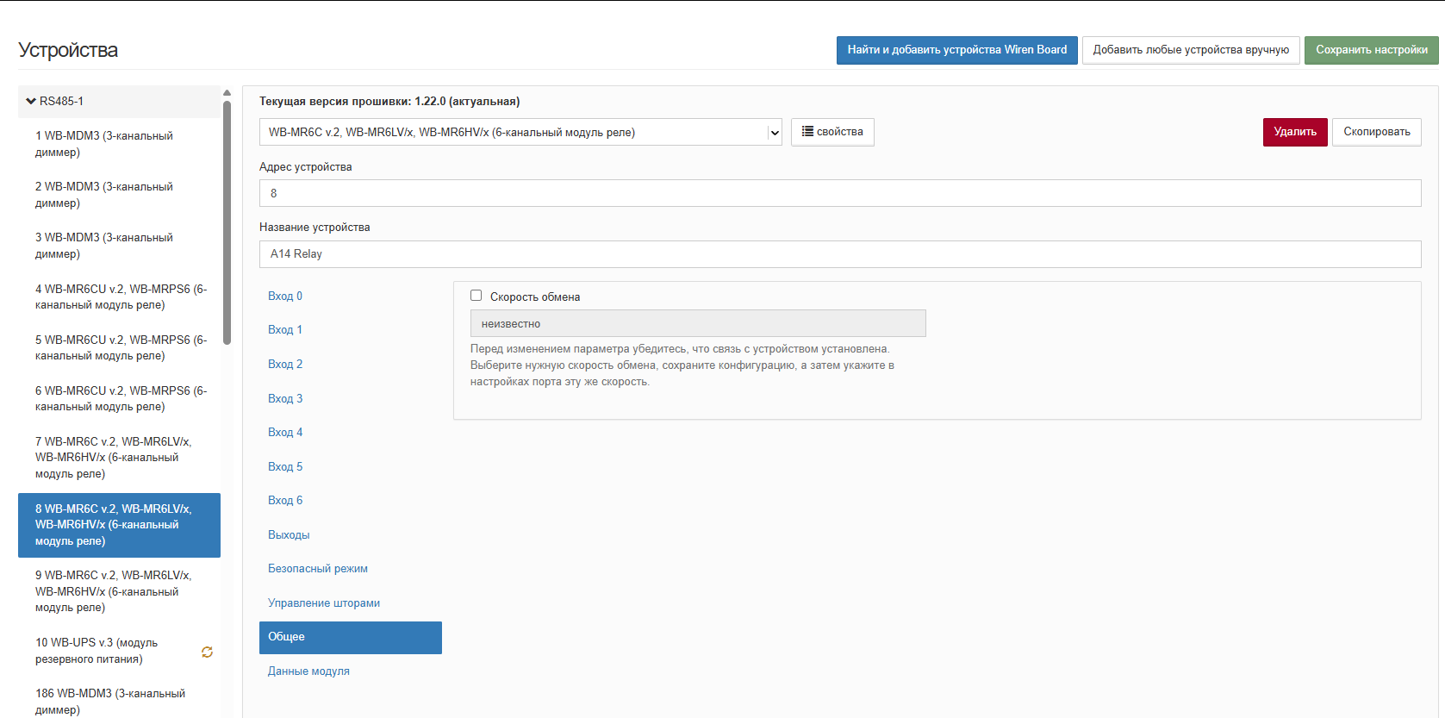
Task: Select the Безопасный режим tab
Action: [317, 569]
